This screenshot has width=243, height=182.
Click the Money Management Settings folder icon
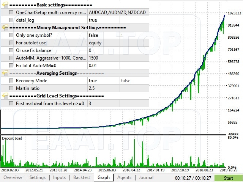pyautogui.click(x=5, y=28)
